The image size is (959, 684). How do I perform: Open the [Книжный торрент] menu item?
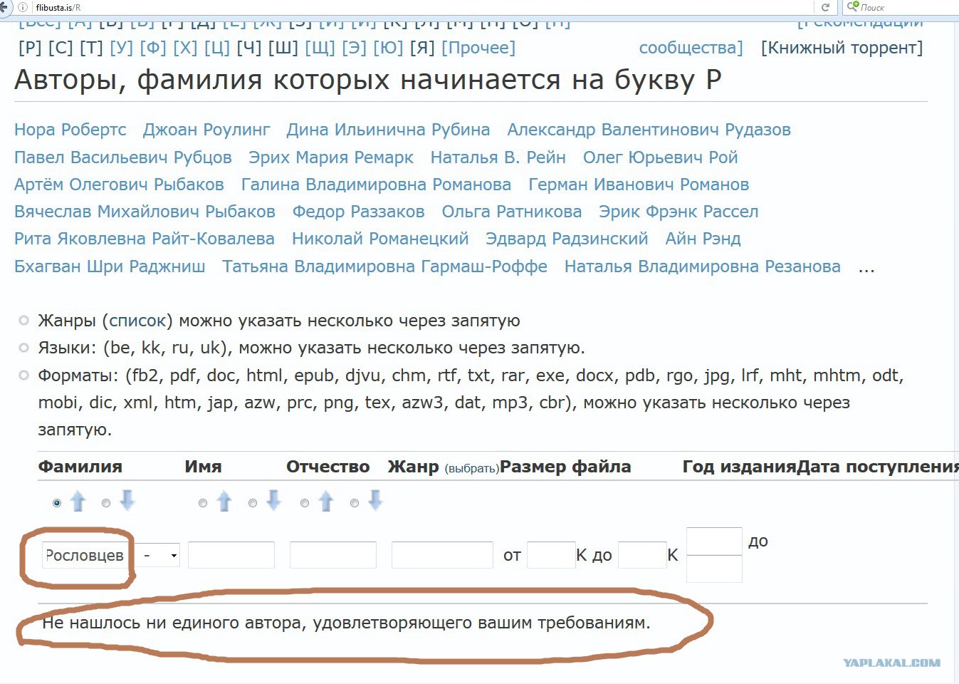point(842,48)
